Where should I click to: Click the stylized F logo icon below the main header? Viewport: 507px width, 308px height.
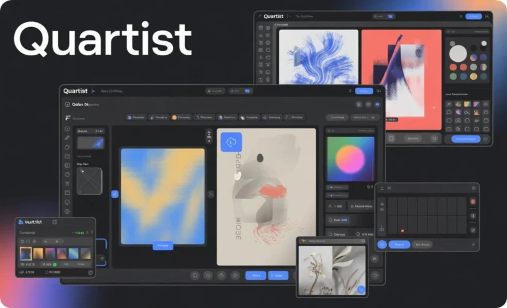pos(68,118)
